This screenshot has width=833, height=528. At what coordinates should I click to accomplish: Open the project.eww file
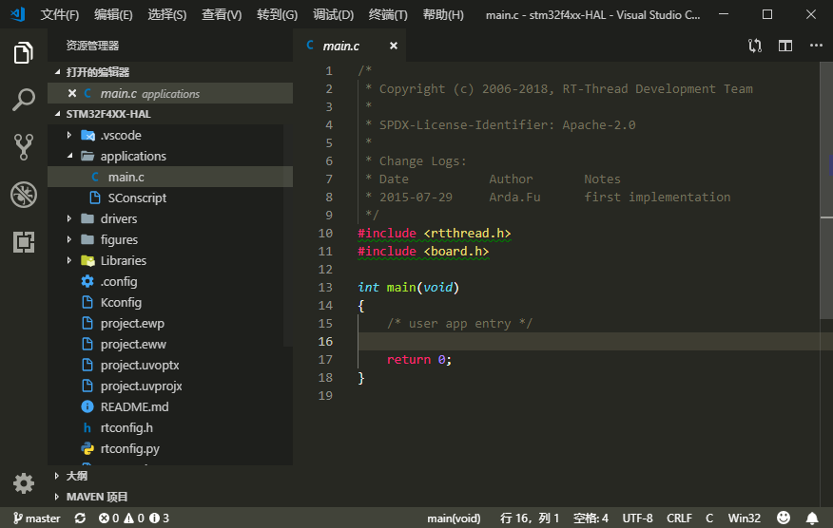[170, 344]
